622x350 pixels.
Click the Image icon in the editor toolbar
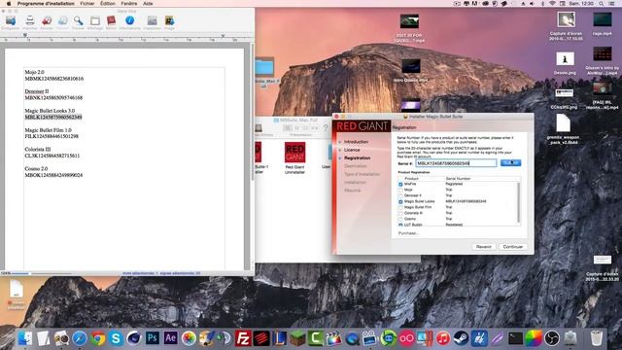pos(169,20)
